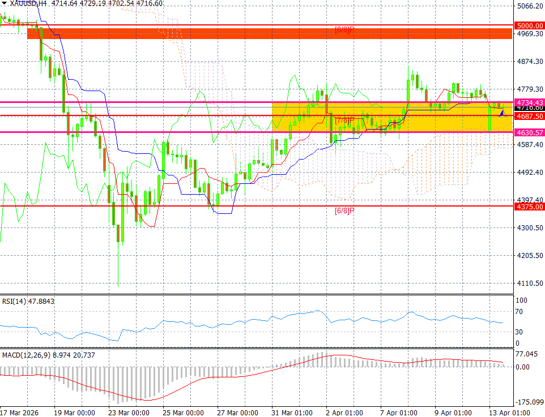
Task: Select the [6/8]P Murrey level label
Action: tap(344, 211)
